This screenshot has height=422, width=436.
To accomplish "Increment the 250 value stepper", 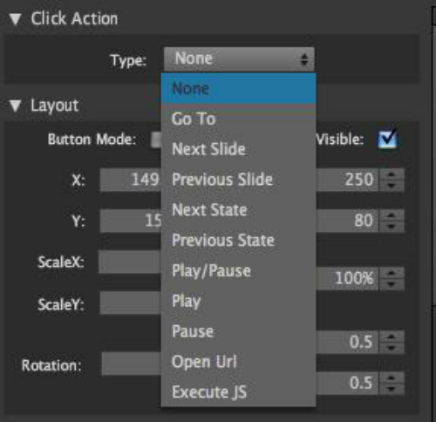I will [x=392, y=174].
